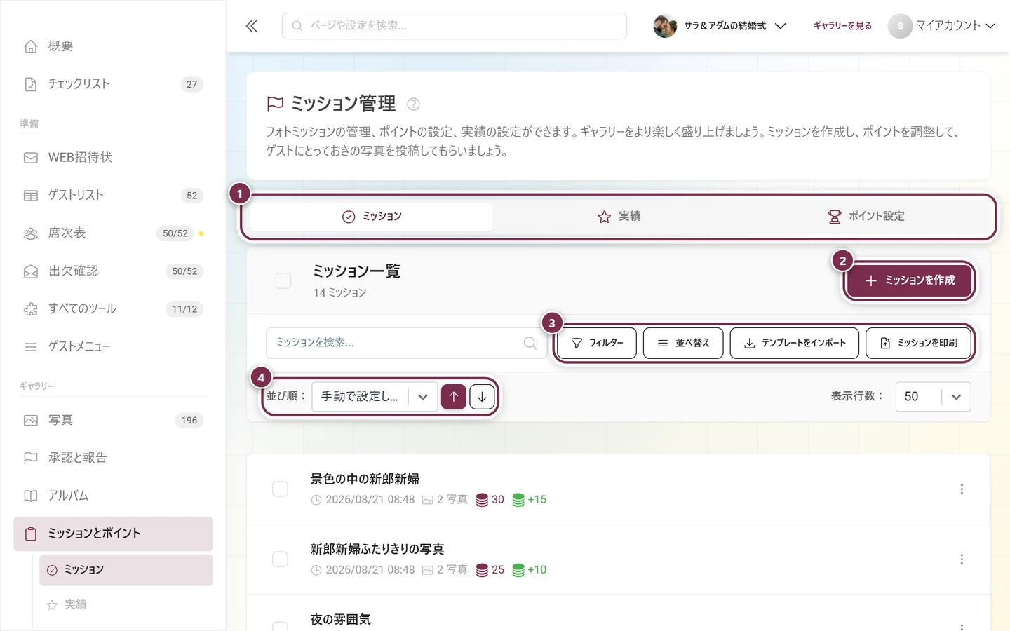This screenshot has height=631, width=1010.
Task: Select ミッション sub-item in sidebar
Action: point(126,570)
